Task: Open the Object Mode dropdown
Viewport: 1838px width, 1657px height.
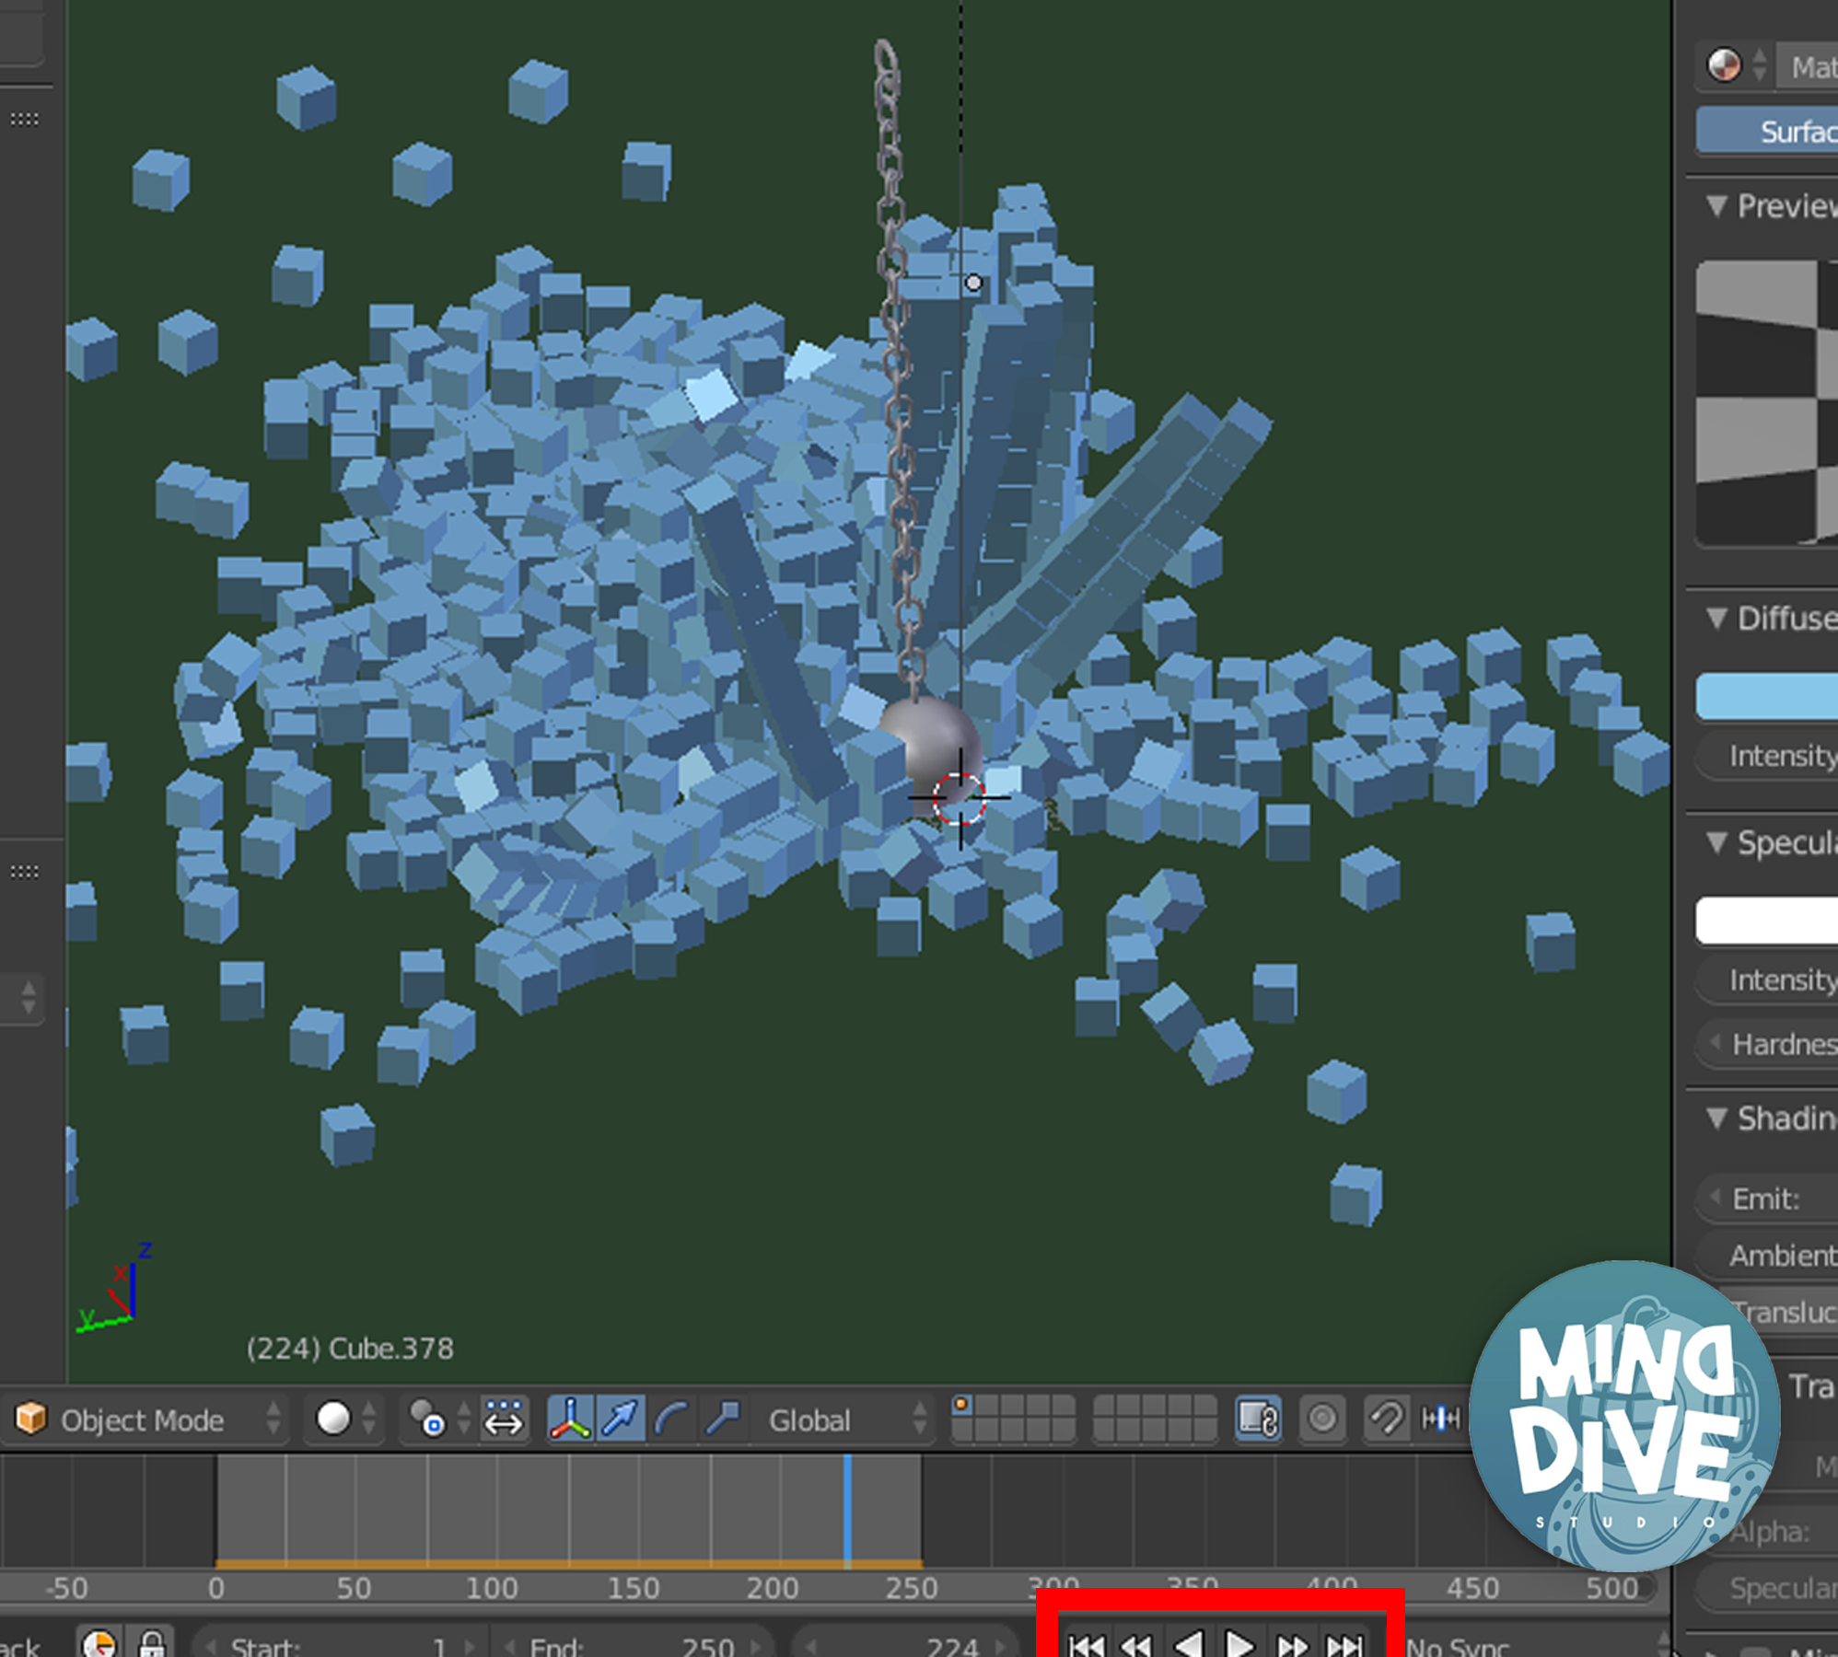Action: [147, 1419]
